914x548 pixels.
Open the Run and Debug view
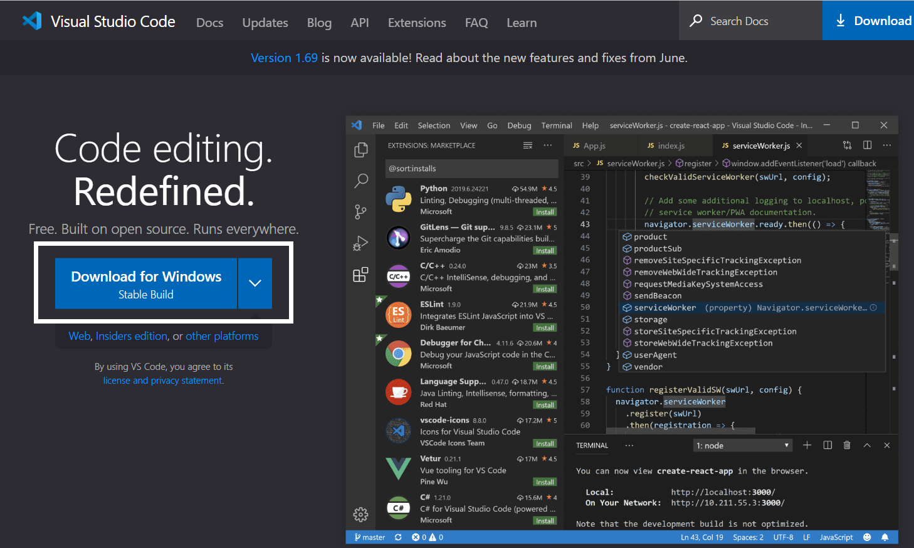(360, 243)
